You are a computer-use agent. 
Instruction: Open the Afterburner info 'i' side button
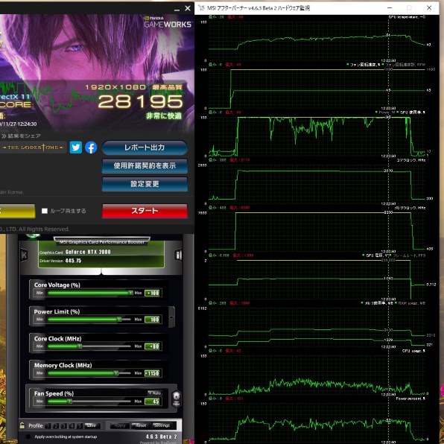click(x=178, y=255)
